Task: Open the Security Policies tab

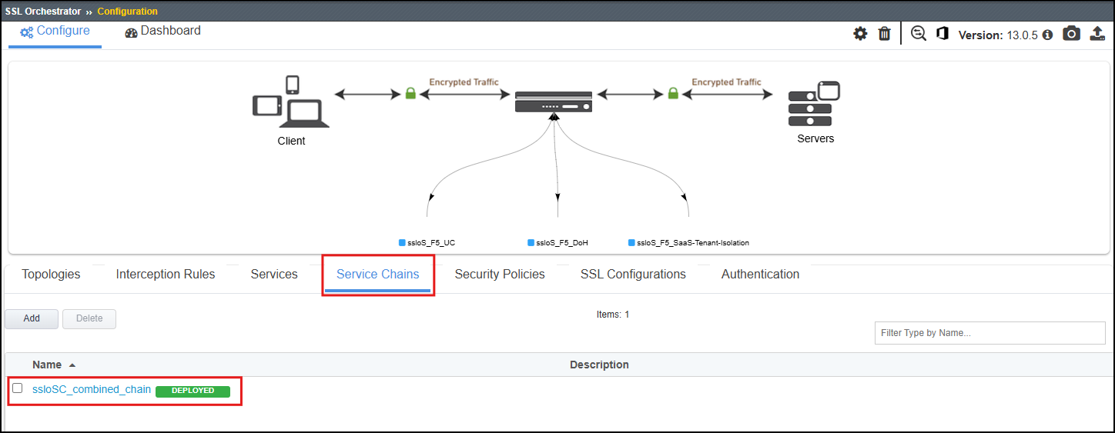Action: point(500,275)
